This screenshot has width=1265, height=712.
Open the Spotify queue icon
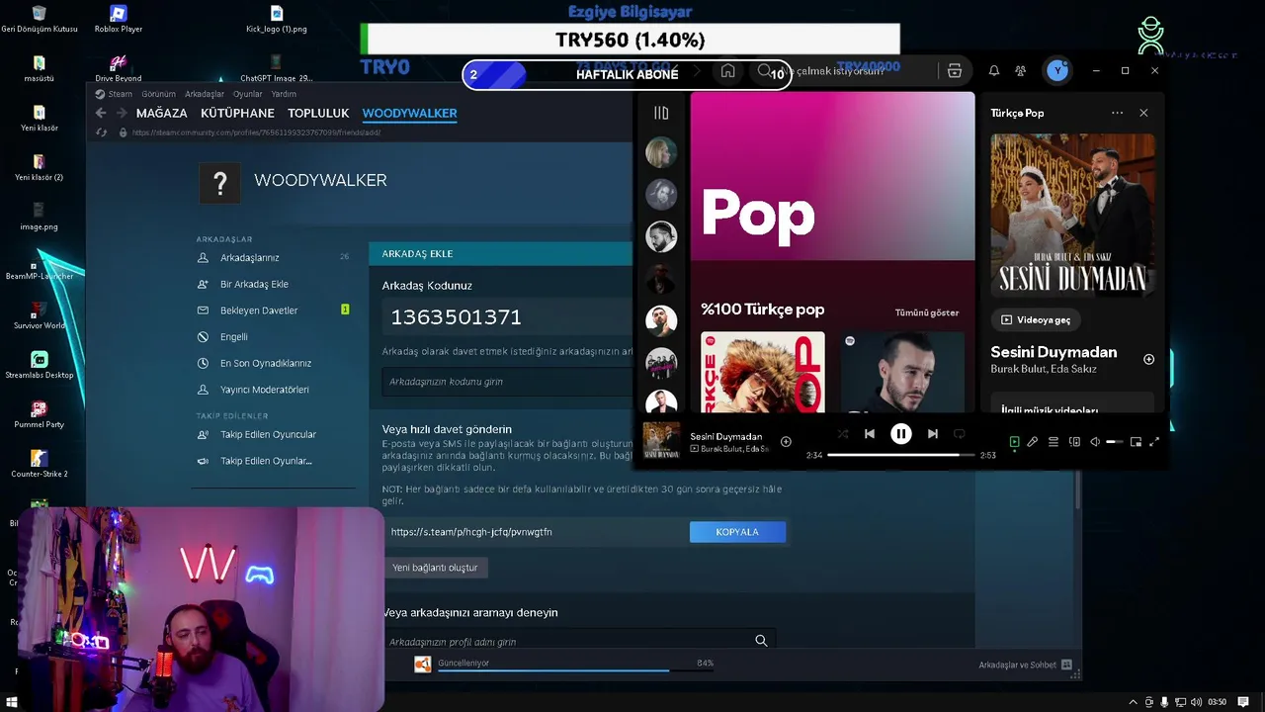point(1054,442)
